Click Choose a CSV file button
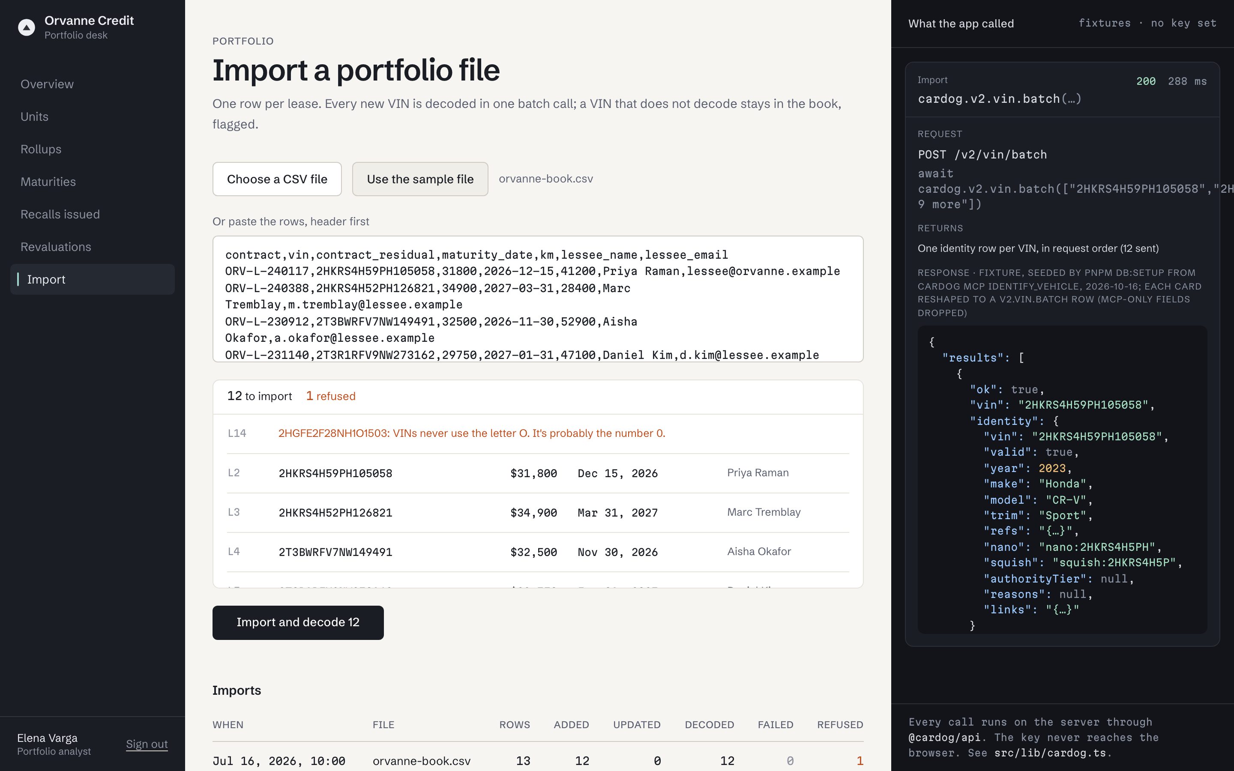The height and width of the screenshot is (771, 1234). coord(277,179)
